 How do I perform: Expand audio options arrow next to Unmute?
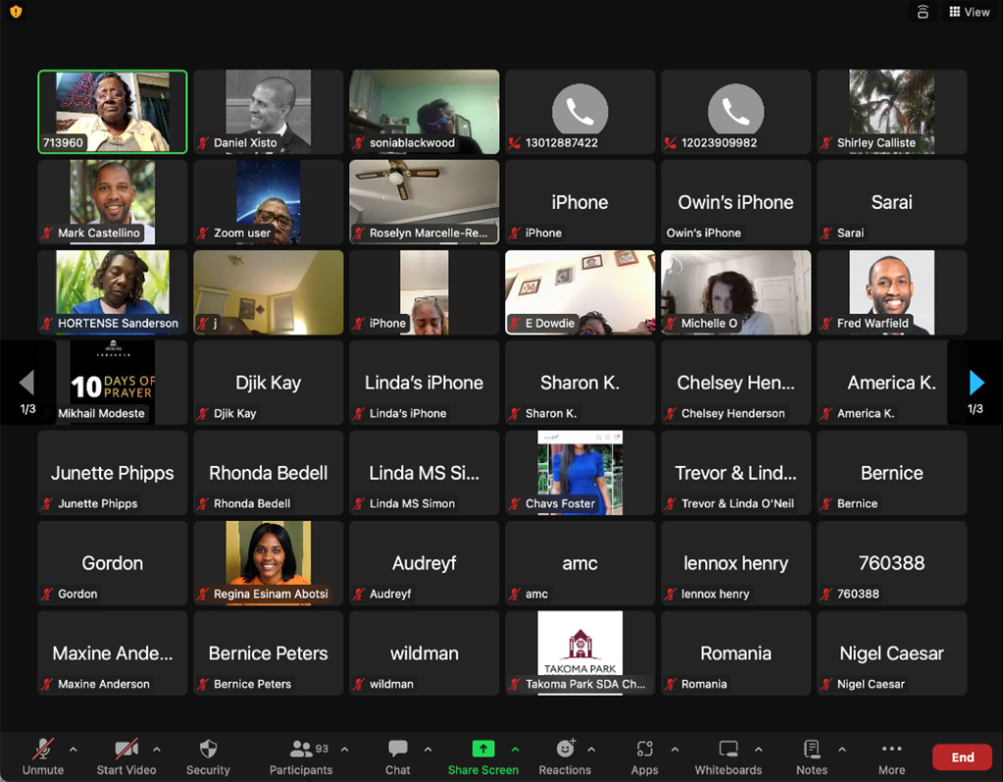74,750
